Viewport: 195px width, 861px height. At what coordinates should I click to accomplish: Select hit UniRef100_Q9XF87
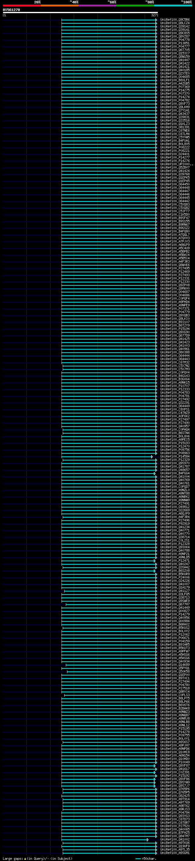point(175,765)
